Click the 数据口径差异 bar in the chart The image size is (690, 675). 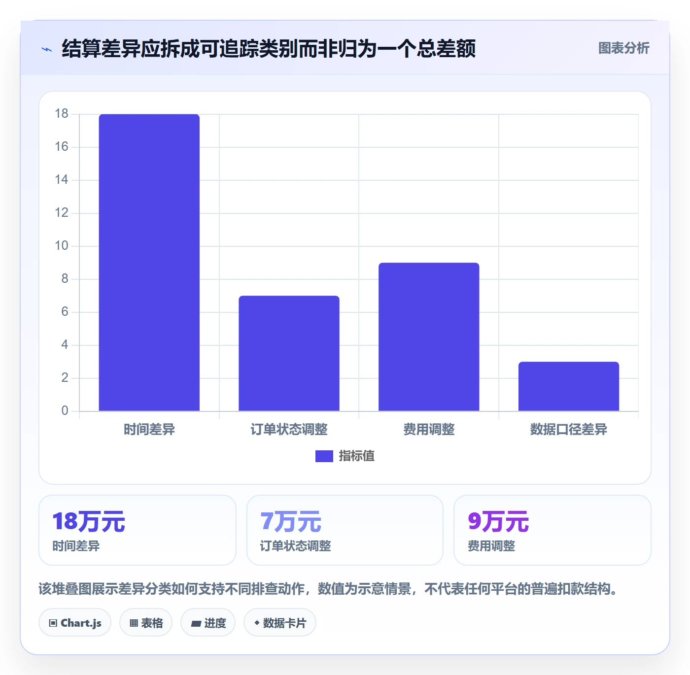point(569,386)
